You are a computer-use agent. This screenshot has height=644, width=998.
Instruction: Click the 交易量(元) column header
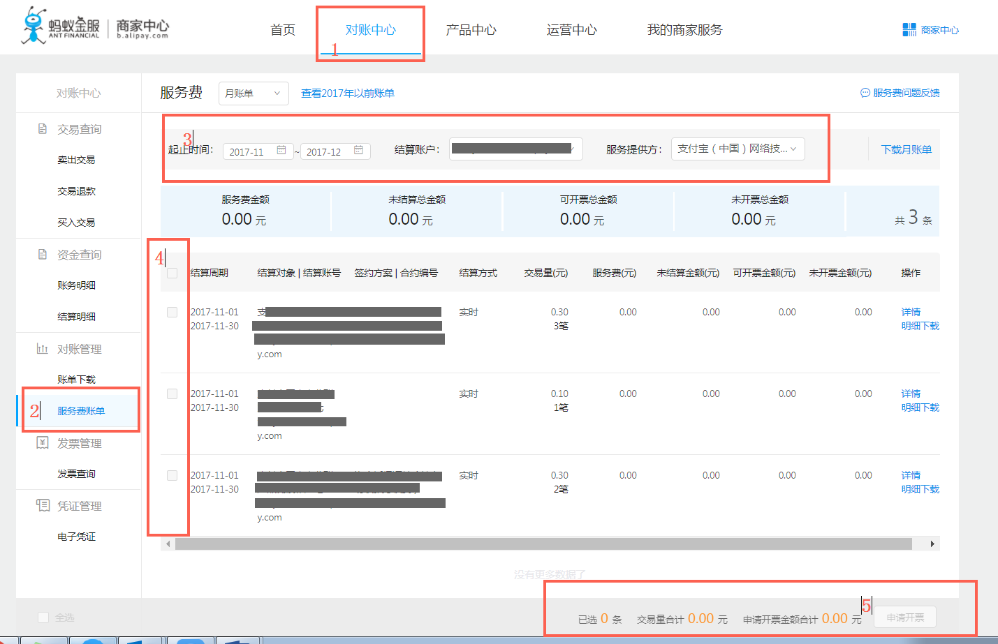tap(546, 273)
